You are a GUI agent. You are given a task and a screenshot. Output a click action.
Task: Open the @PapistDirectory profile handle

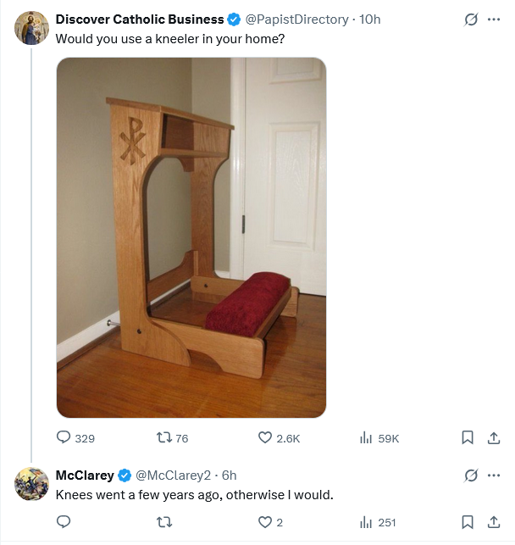pyautogui.click(x=297, y=19)
